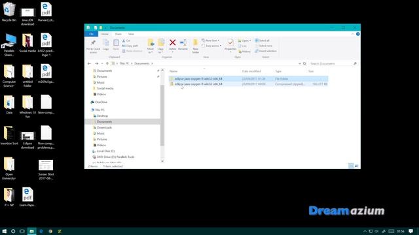419x235 pixels.
Task: Switch to the View tab
Action: pyautogui.click(x=131, y=34)
